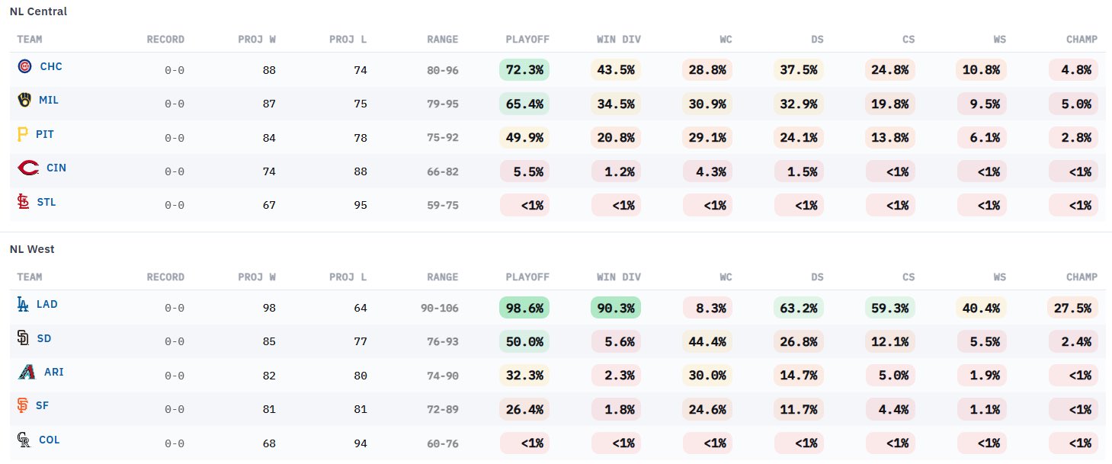1112x464 pixels.
Task: Click Dodgers 98.6% playoff odds cell
Action: pos(524,308)
